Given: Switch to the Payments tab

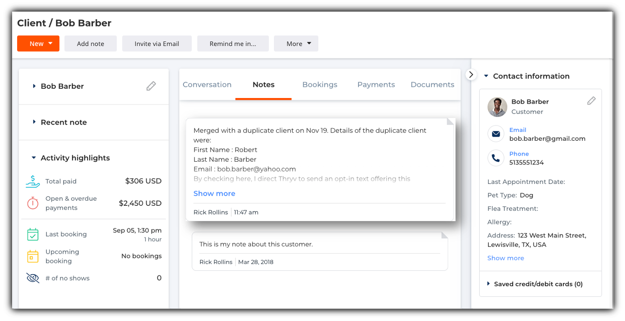Looking at the screenshot, I should pos(376,85).
